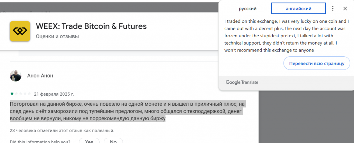Click the reviewer name Анон Анон
The height and width of the screenshot is (143, 354).
[x=40, y=76]
